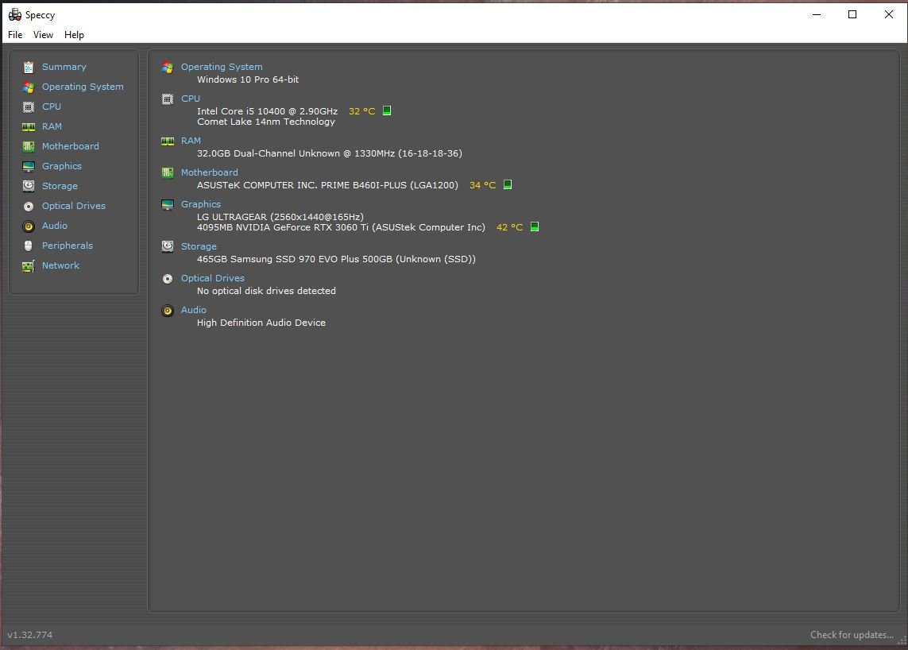
Task: Click the Graphics heading link in main panel
Action: [200, 204]
